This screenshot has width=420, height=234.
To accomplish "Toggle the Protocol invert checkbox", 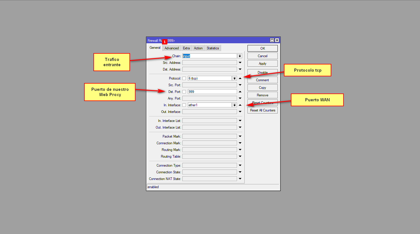I will [x=184, y=78].
